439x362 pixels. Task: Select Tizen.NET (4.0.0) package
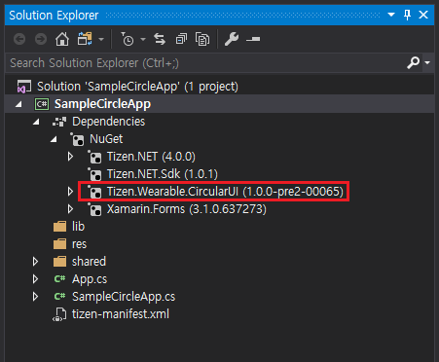click(x=151, y=157)
